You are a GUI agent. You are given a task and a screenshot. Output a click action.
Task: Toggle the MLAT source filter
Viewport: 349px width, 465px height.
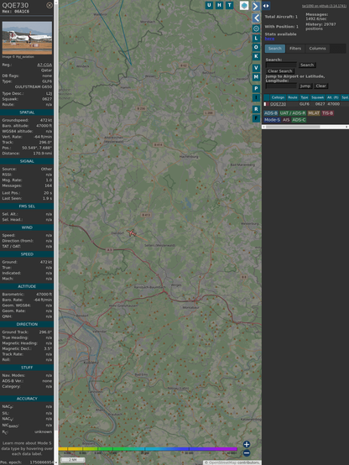[314, 113]
